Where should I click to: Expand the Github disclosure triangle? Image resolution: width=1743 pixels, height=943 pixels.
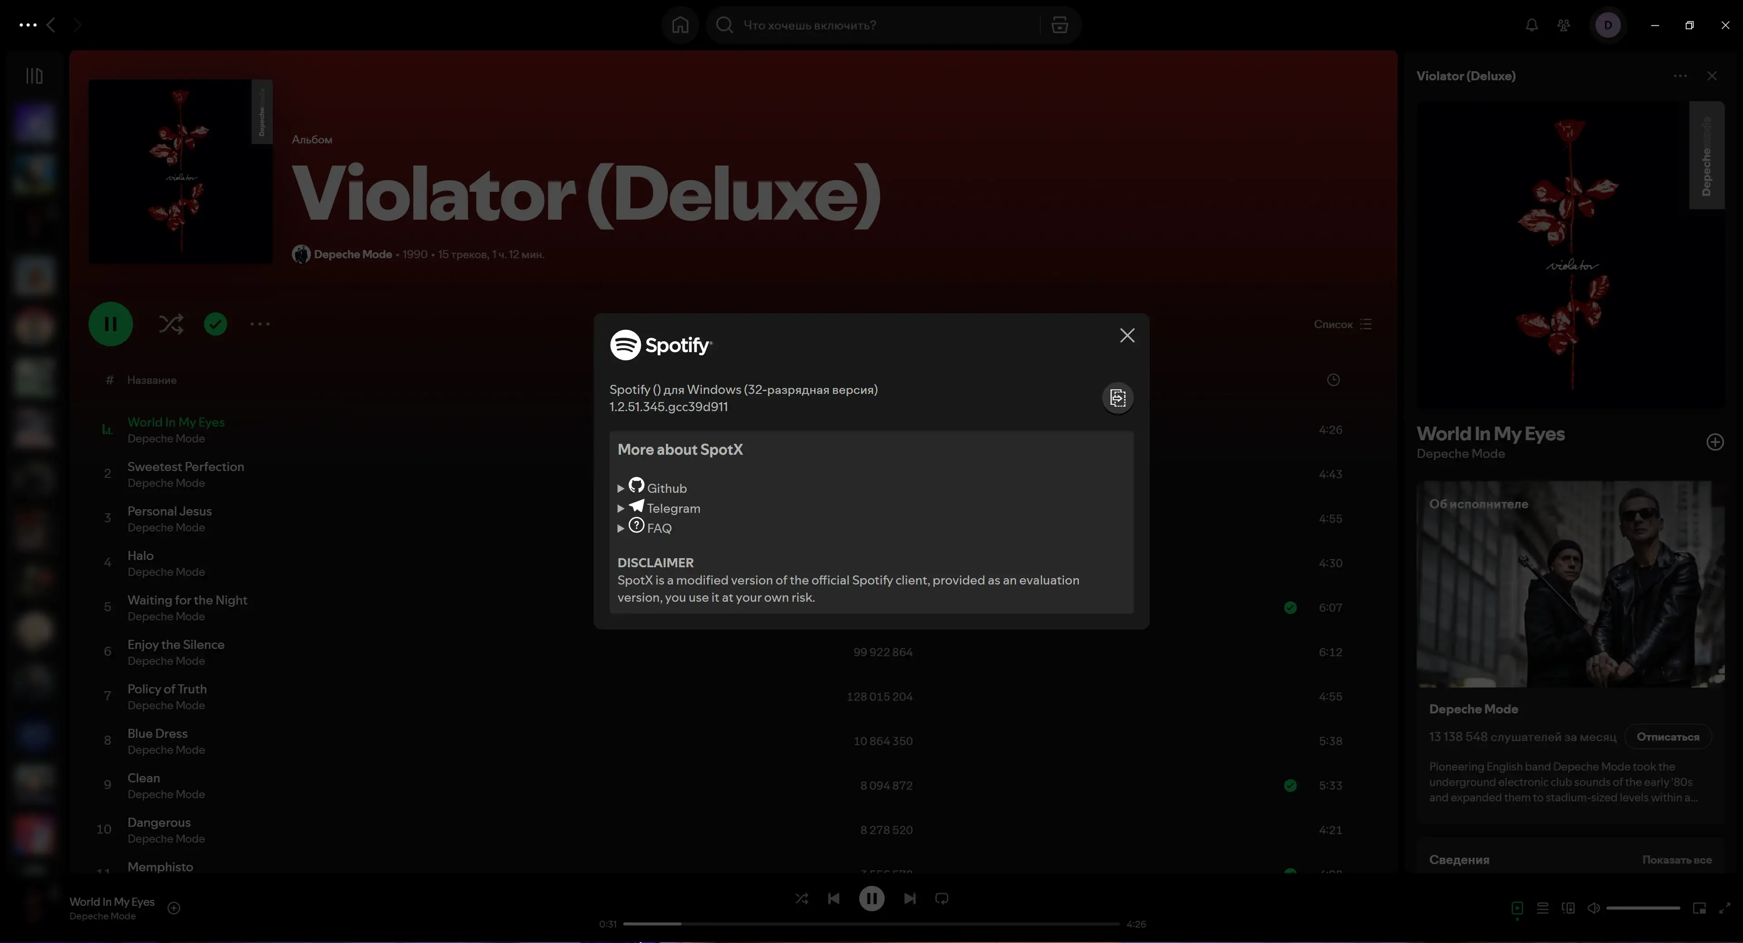pos(620,488)
